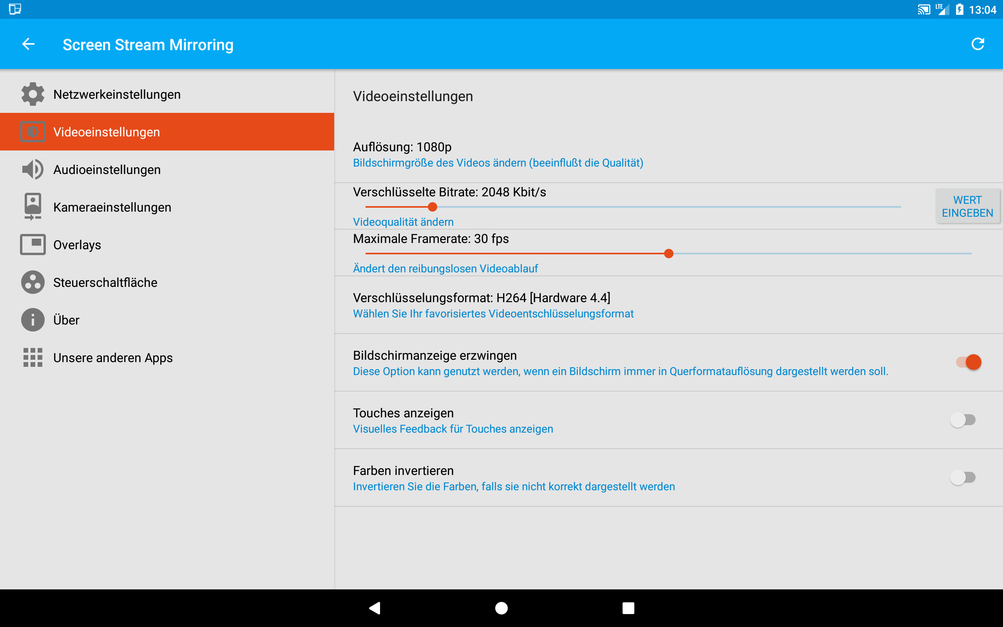Click the WERT EINGEBEN button
This screenshot has height=627, width=1003.
[967, 206]
